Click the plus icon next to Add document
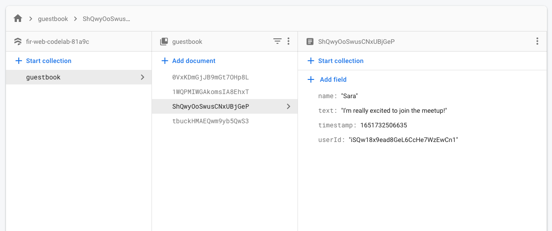552x231 pixels. click(165, 61)
